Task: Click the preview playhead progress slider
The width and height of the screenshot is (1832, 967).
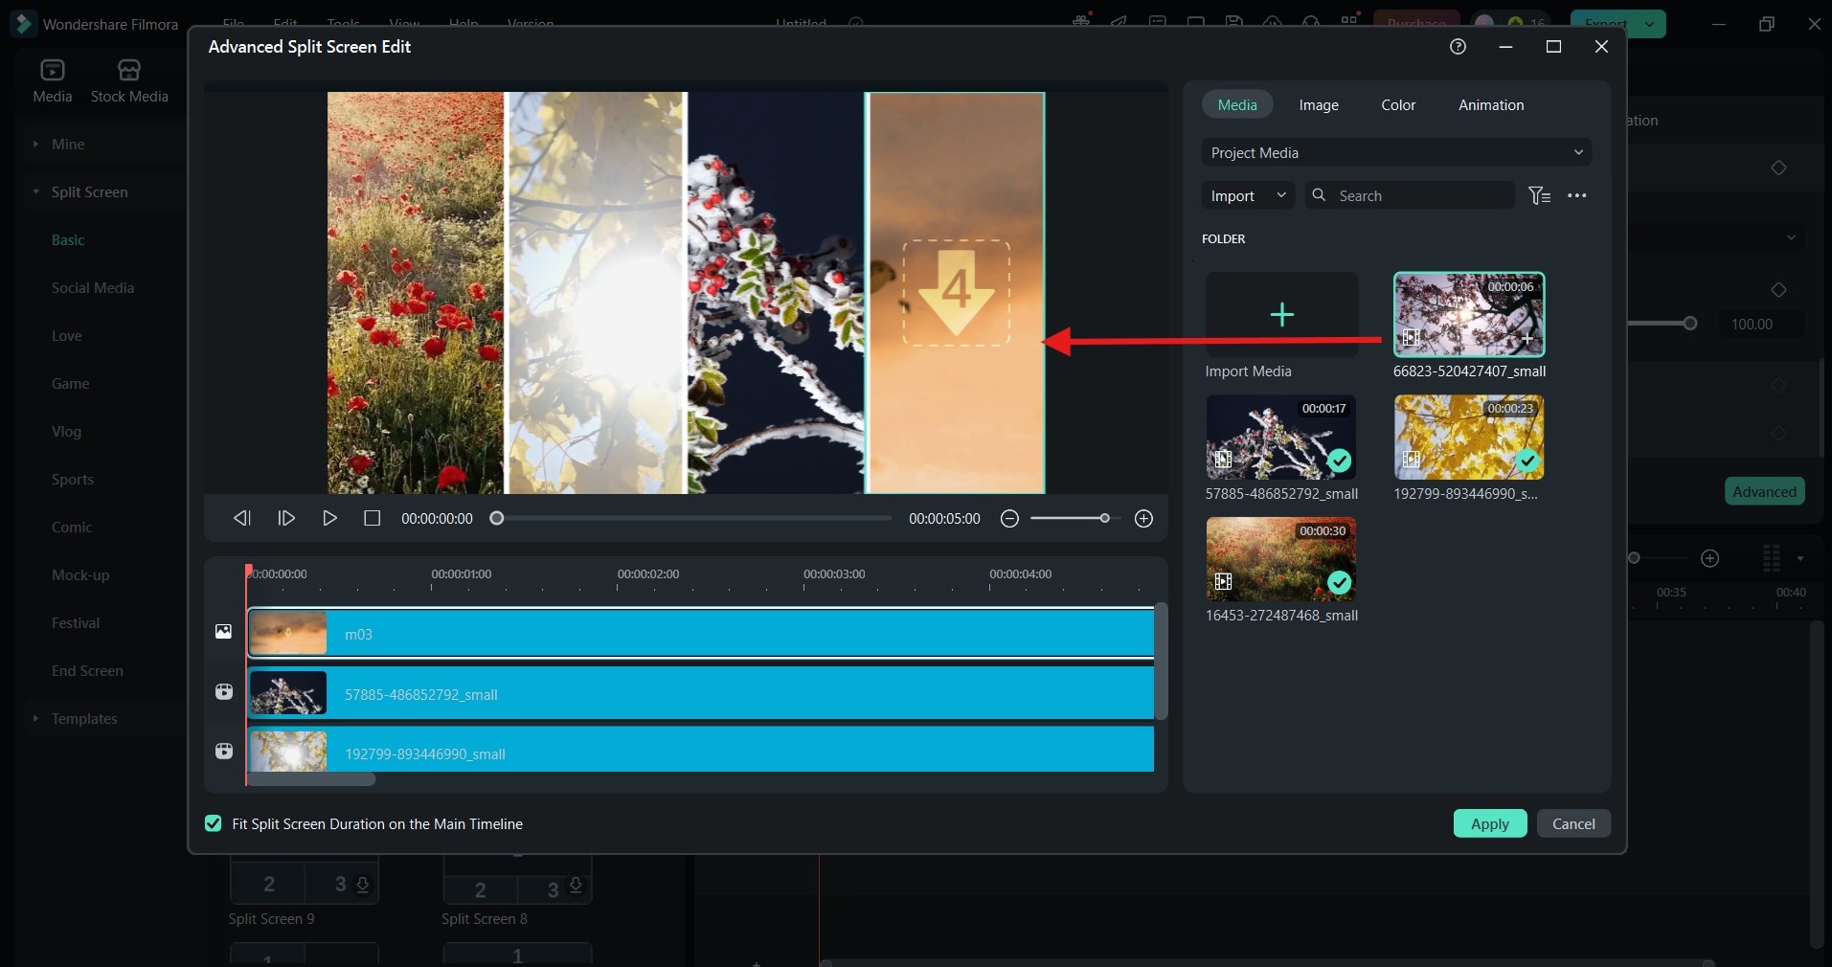Action: coord(497,518)
